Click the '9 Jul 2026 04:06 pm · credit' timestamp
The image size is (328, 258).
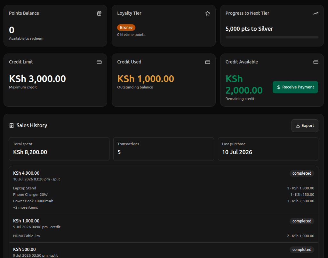[36, 227]
